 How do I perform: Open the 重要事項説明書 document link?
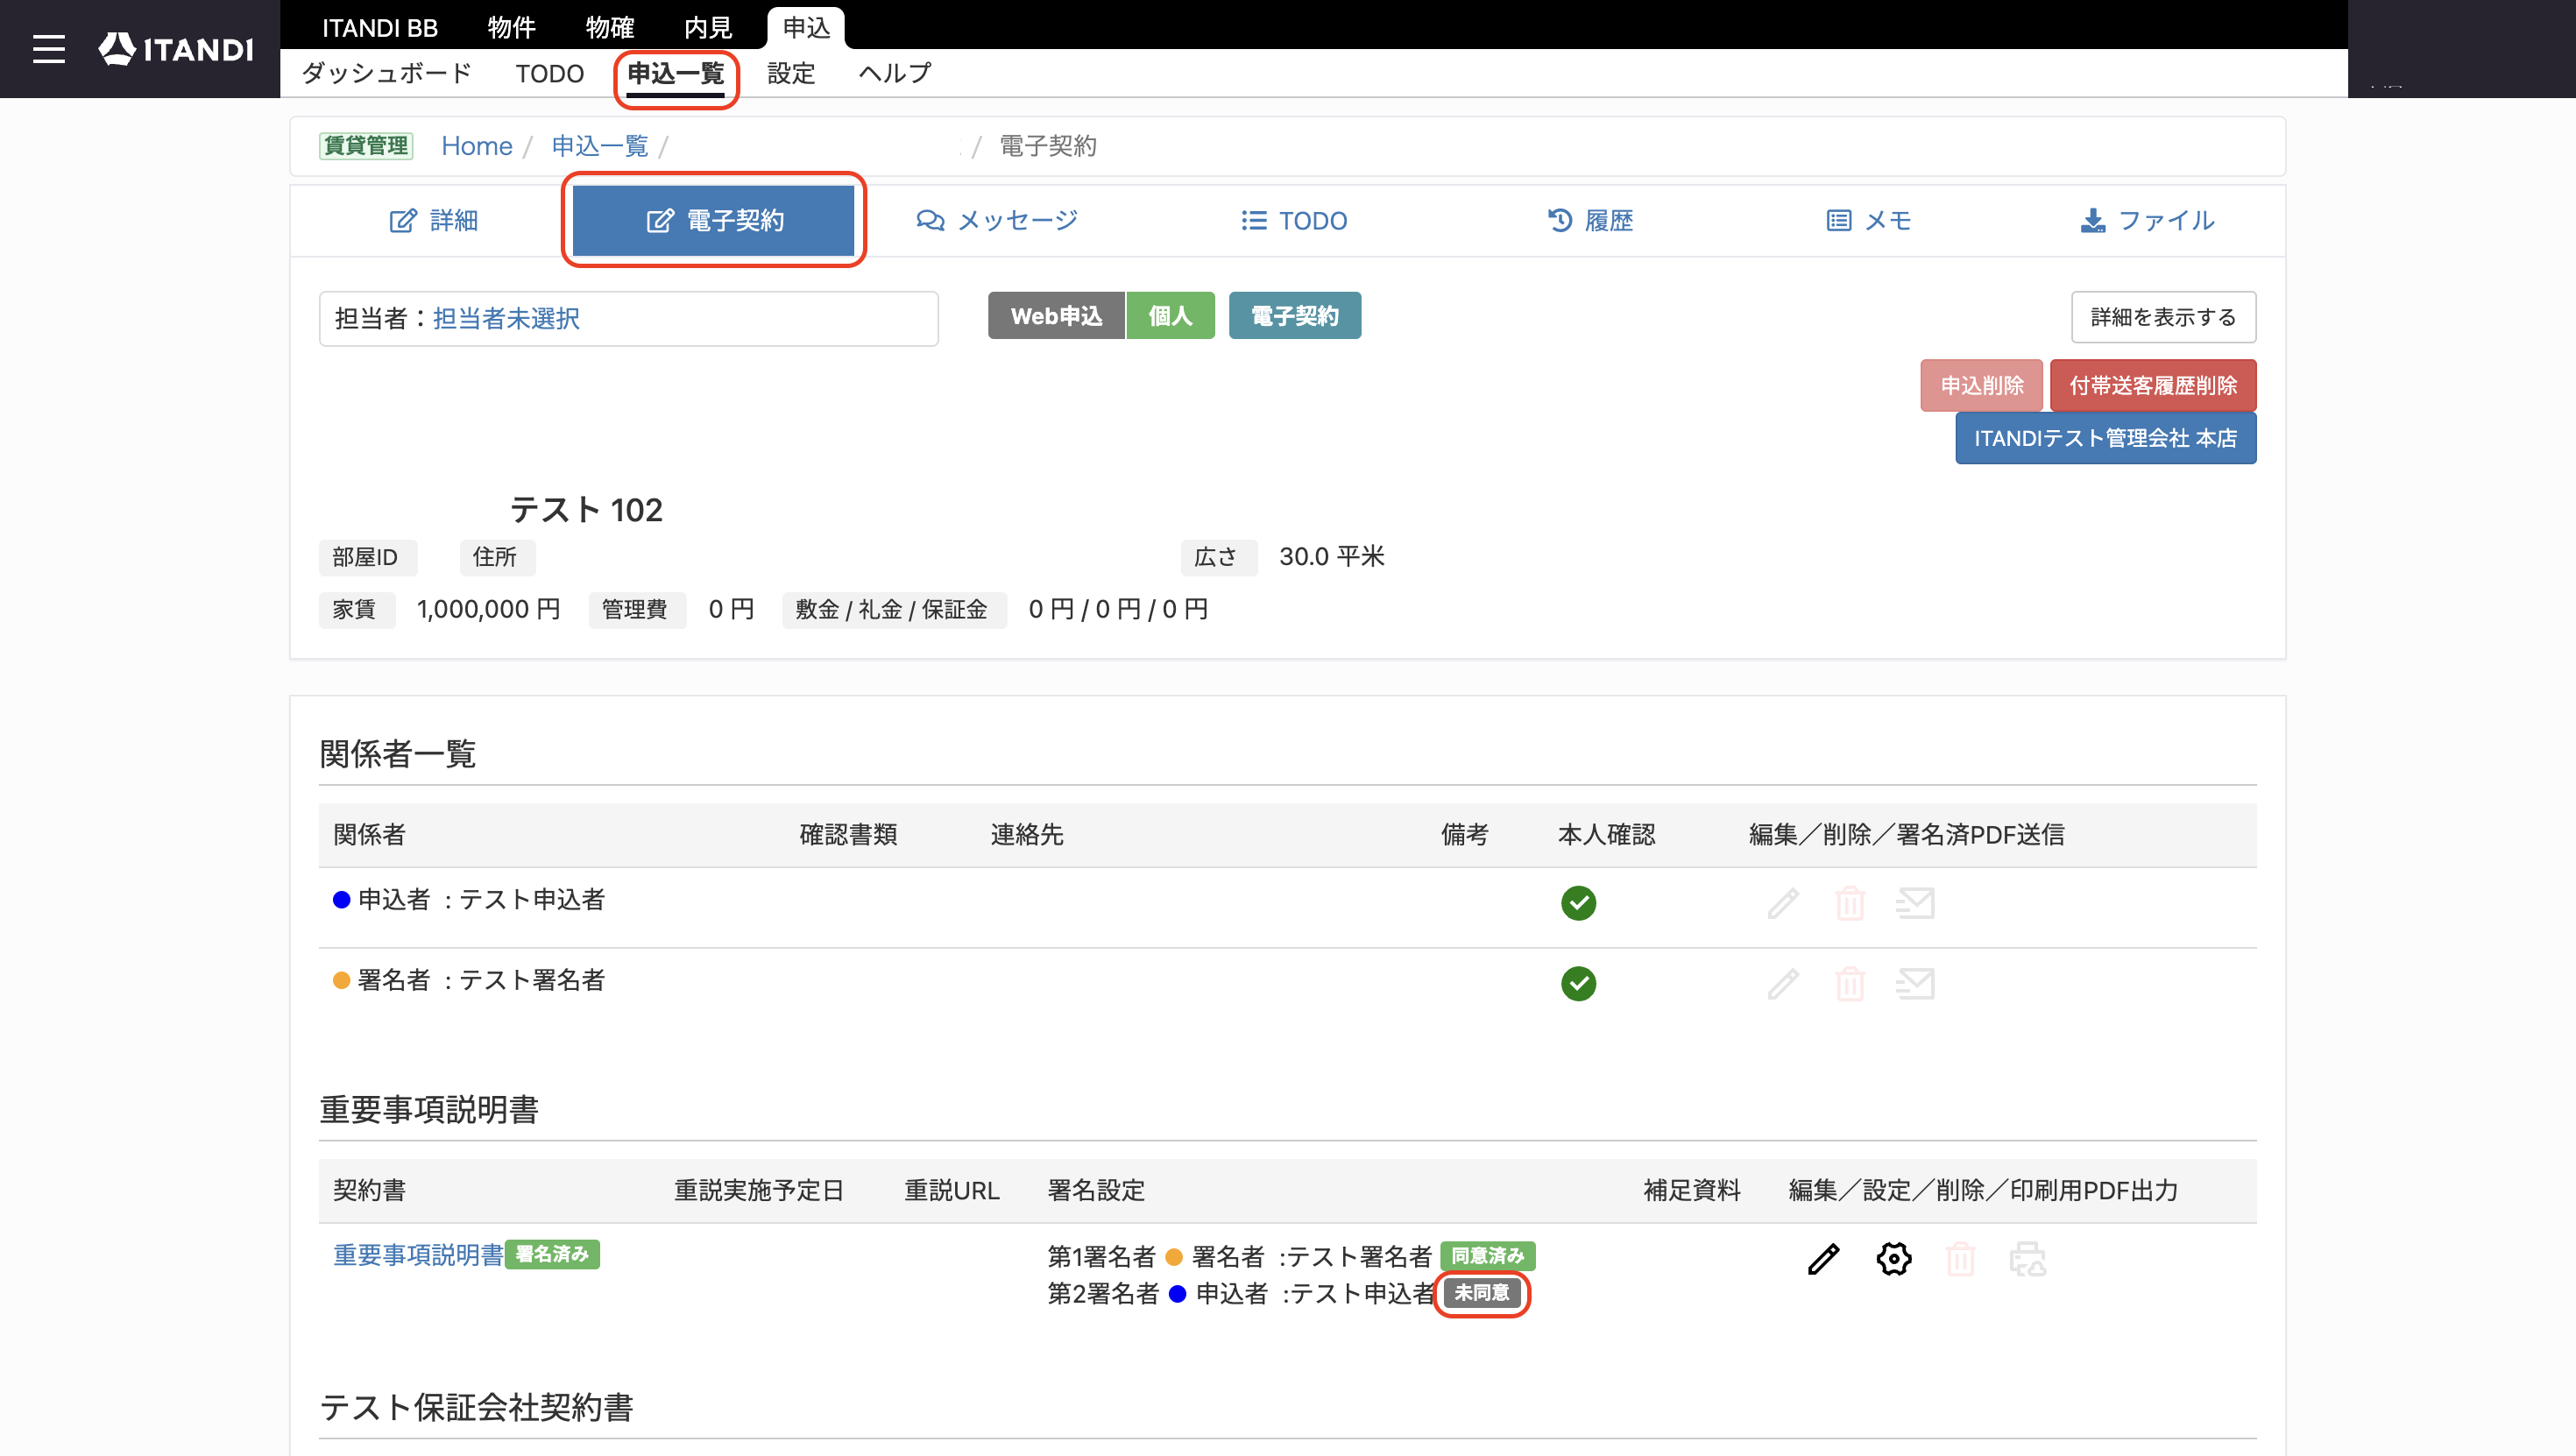(418, 1254)
